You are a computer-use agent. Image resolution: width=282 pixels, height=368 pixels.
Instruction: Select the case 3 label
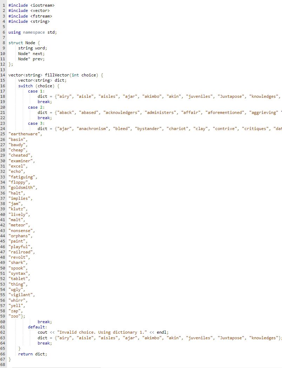click(36, 123)
